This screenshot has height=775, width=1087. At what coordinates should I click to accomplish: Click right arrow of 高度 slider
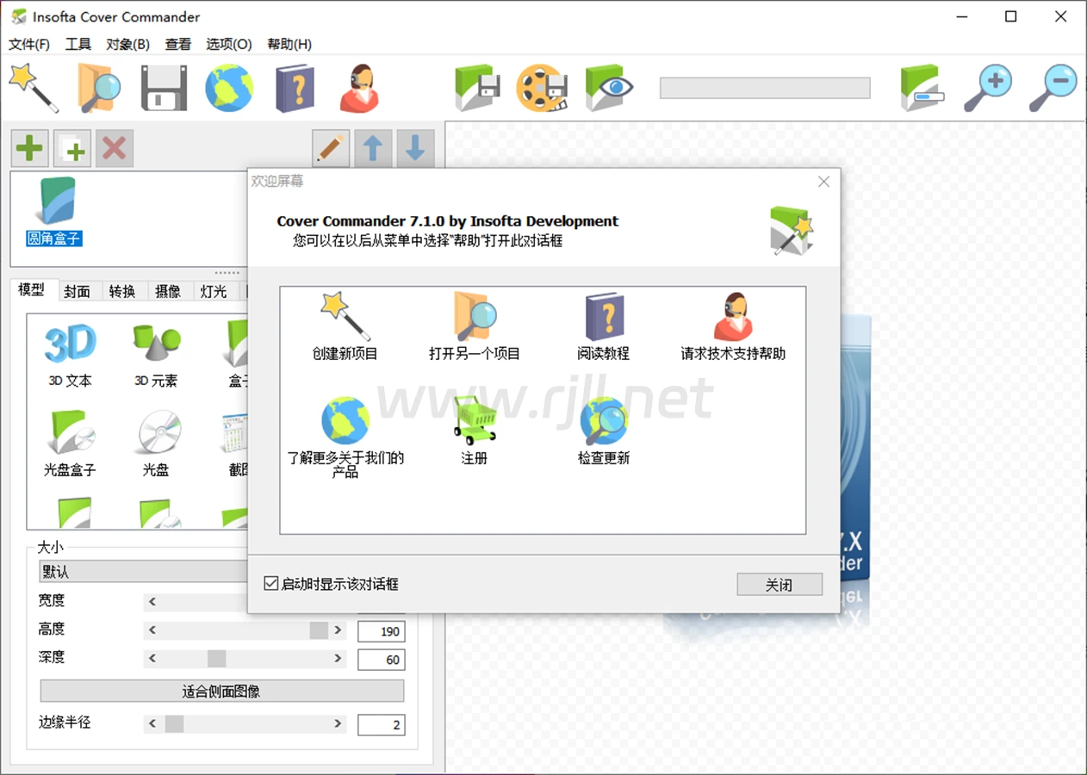click(x=338, y=630)
